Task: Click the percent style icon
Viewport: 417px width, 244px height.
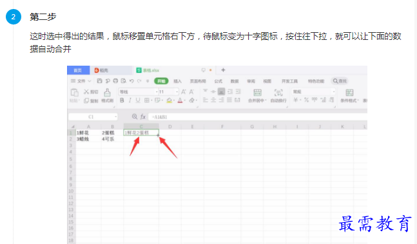Action: point(306,100)
